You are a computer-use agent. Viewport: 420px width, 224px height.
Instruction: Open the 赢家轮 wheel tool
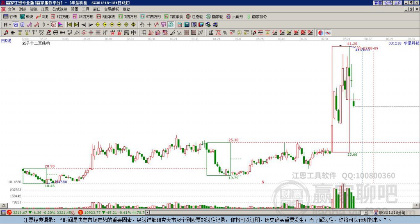[x=215, y=16]
